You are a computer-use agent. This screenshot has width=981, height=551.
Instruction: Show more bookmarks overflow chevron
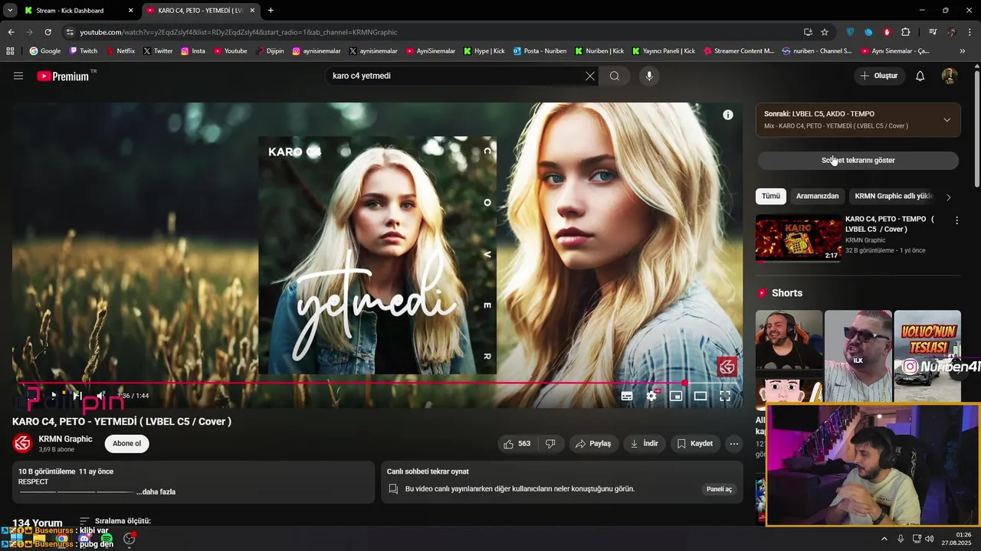pos(964,51)
